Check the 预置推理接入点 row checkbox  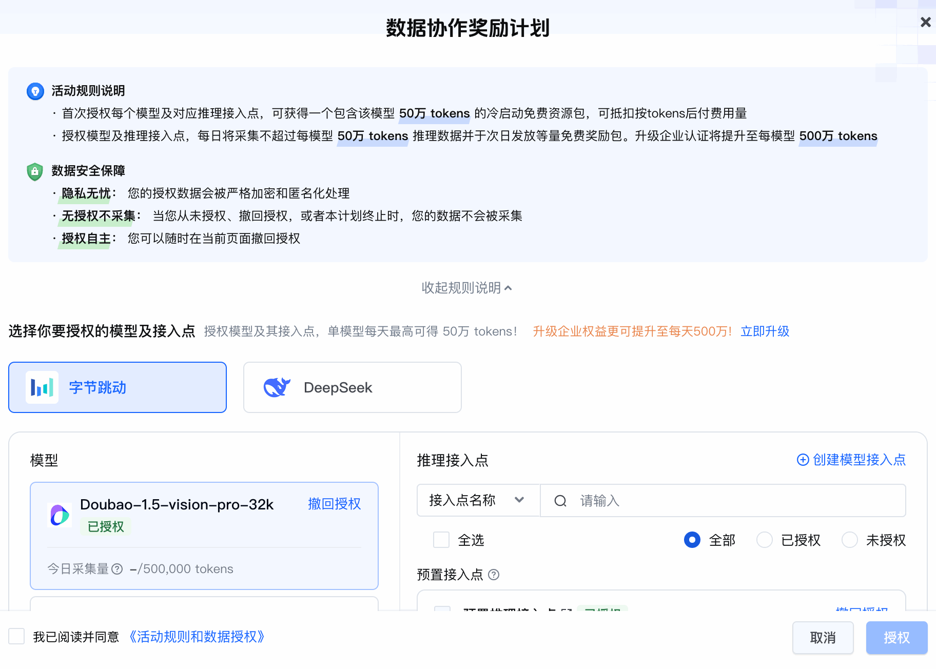coord(441,612)
